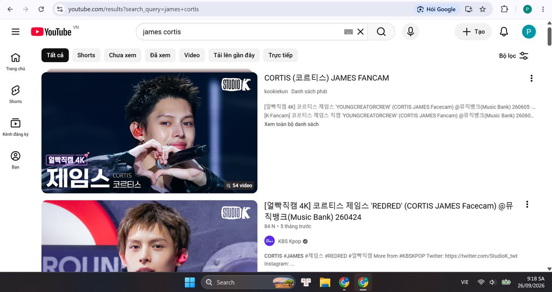Open the taskbar volume speaker icon

point(493,282)
